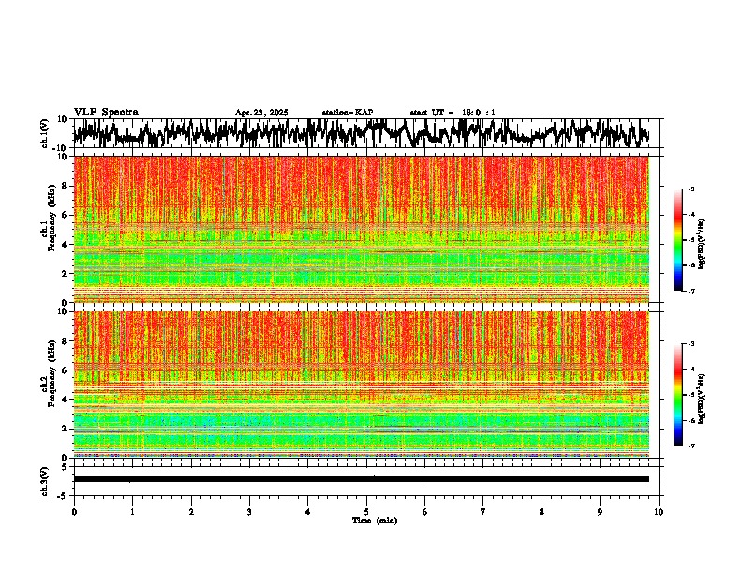
Task: Click the 'VLF Spectra' title text
Action: tap(106, 113)
